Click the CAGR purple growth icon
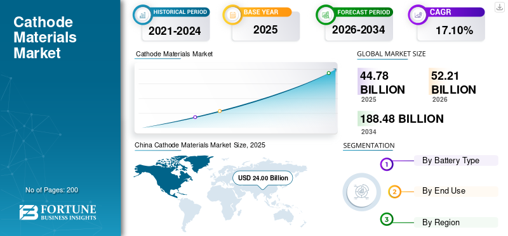This screenshot has height=236, width=508. point(417,14)
